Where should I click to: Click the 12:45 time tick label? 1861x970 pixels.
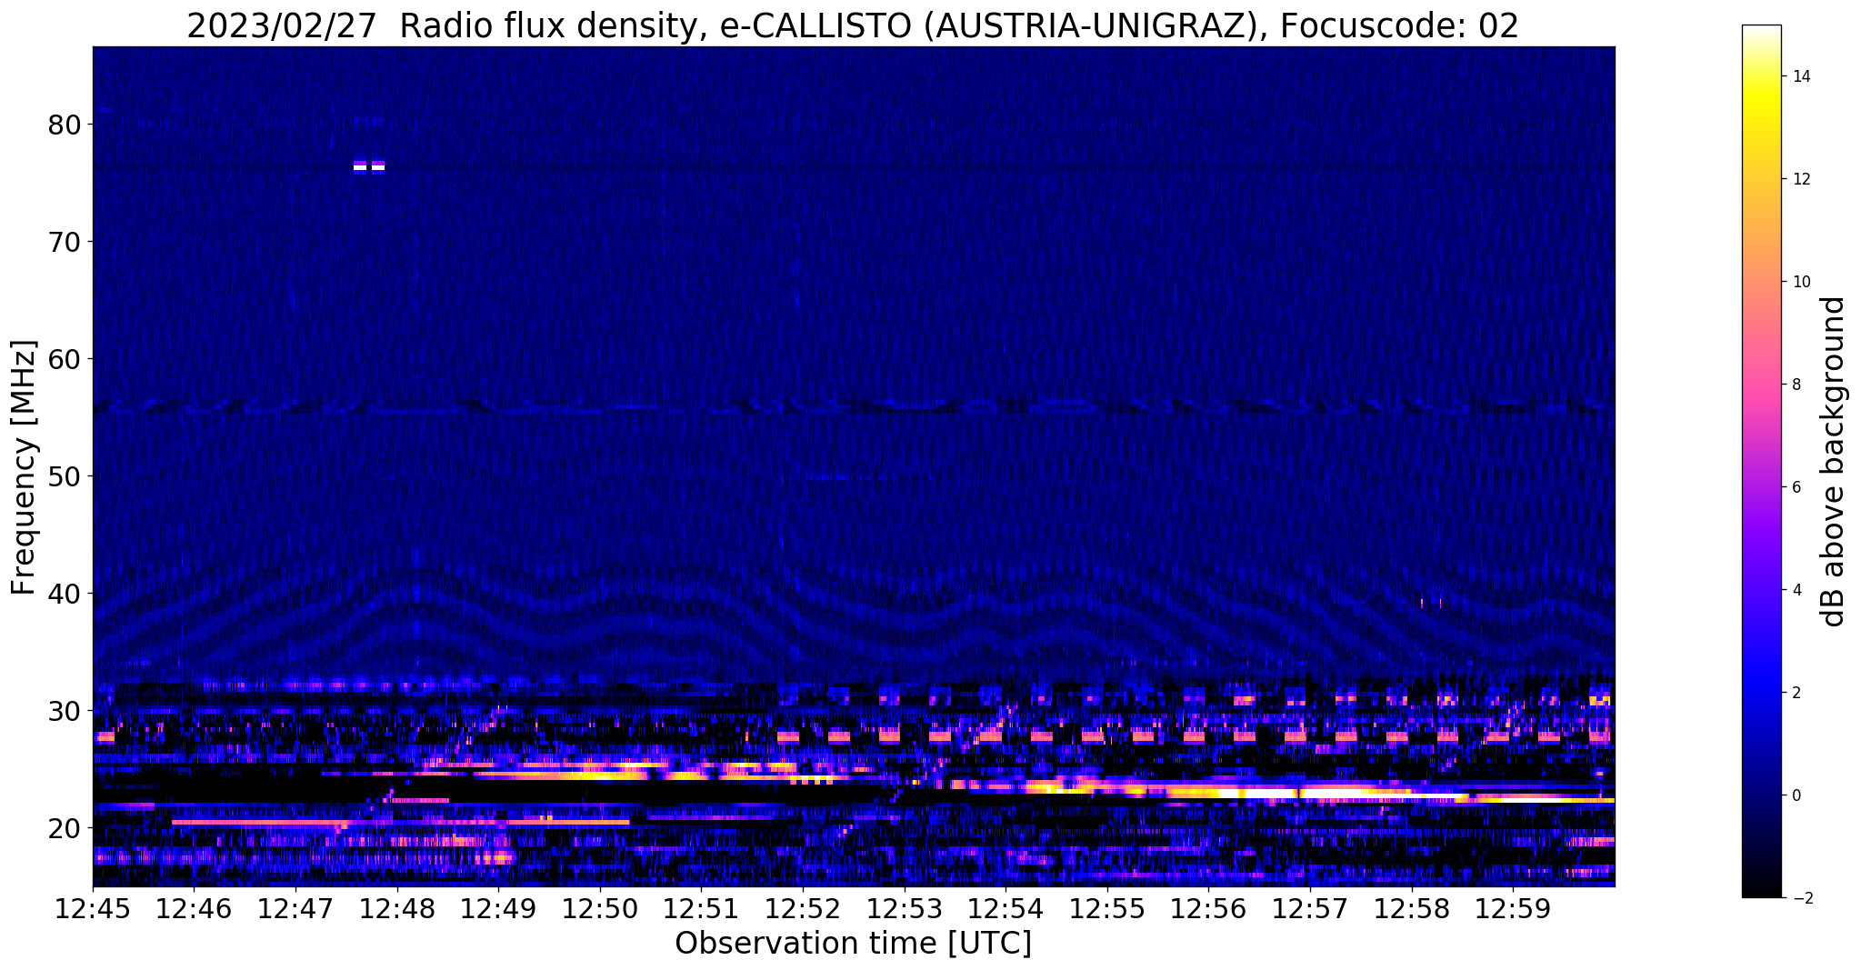(x=93, y=908)
